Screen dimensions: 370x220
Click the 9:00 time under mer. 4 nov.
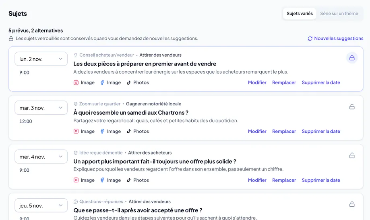pos(24,170)
